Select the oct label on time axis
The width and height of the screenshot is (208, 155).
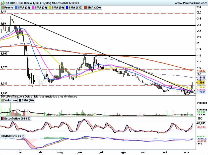(165, 152)
